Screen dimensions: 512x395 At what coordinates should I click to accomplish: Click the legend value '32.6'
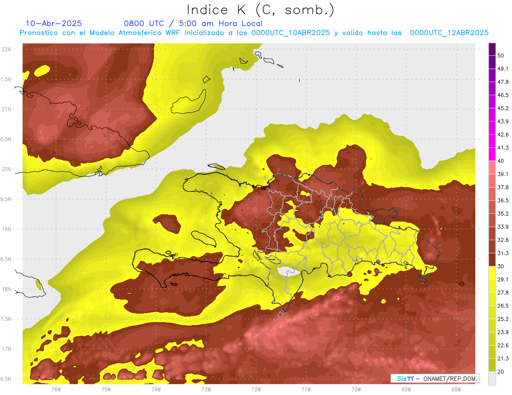point(503,240)
